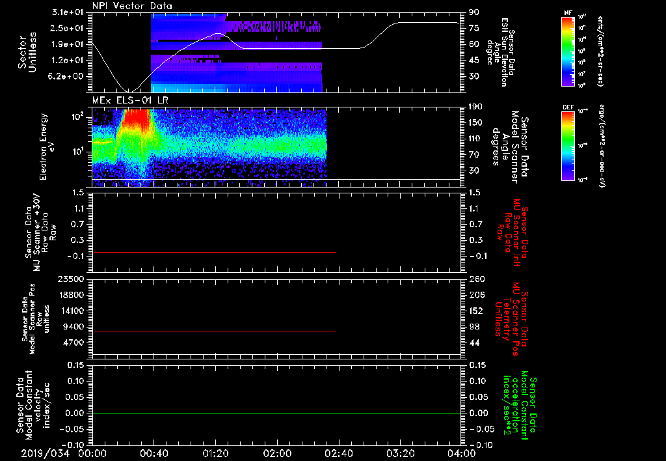Click the '152' telemetry tick value
Viewport: 666px width, 461px height.
pyautogui.click(x=477, y=311)
